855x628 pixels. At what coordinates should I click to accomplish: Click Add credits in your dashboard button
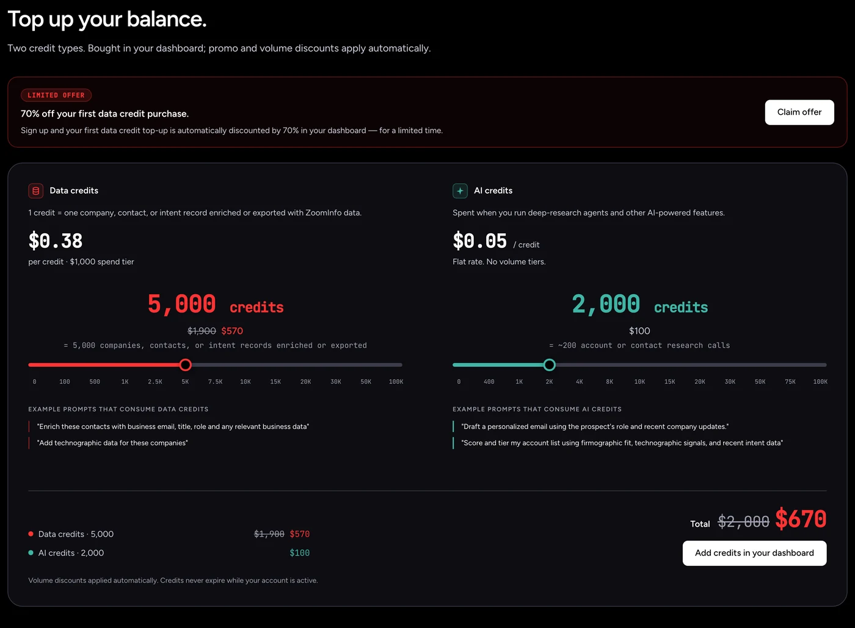click(754, 553)
